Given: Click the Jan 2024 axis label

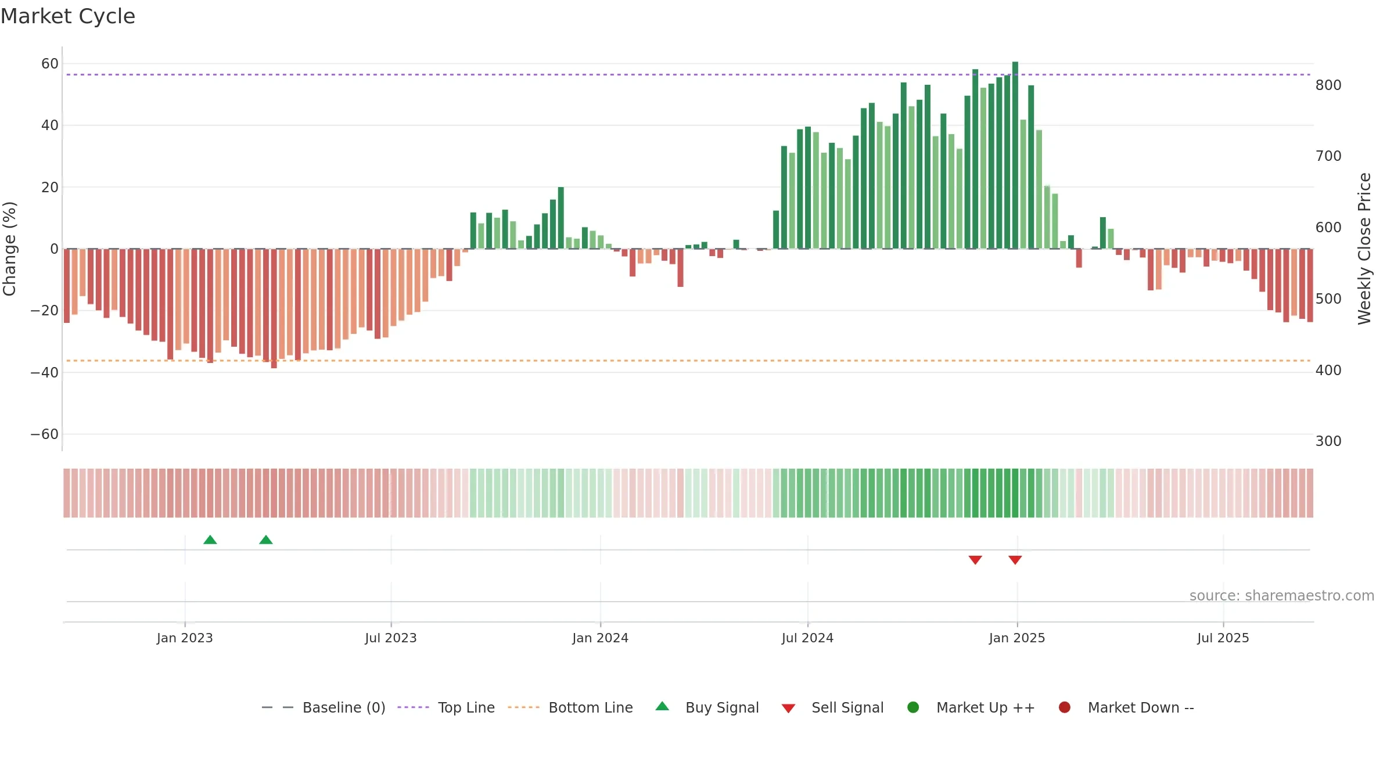Looking at the screenshot, I should pos(601,638).
